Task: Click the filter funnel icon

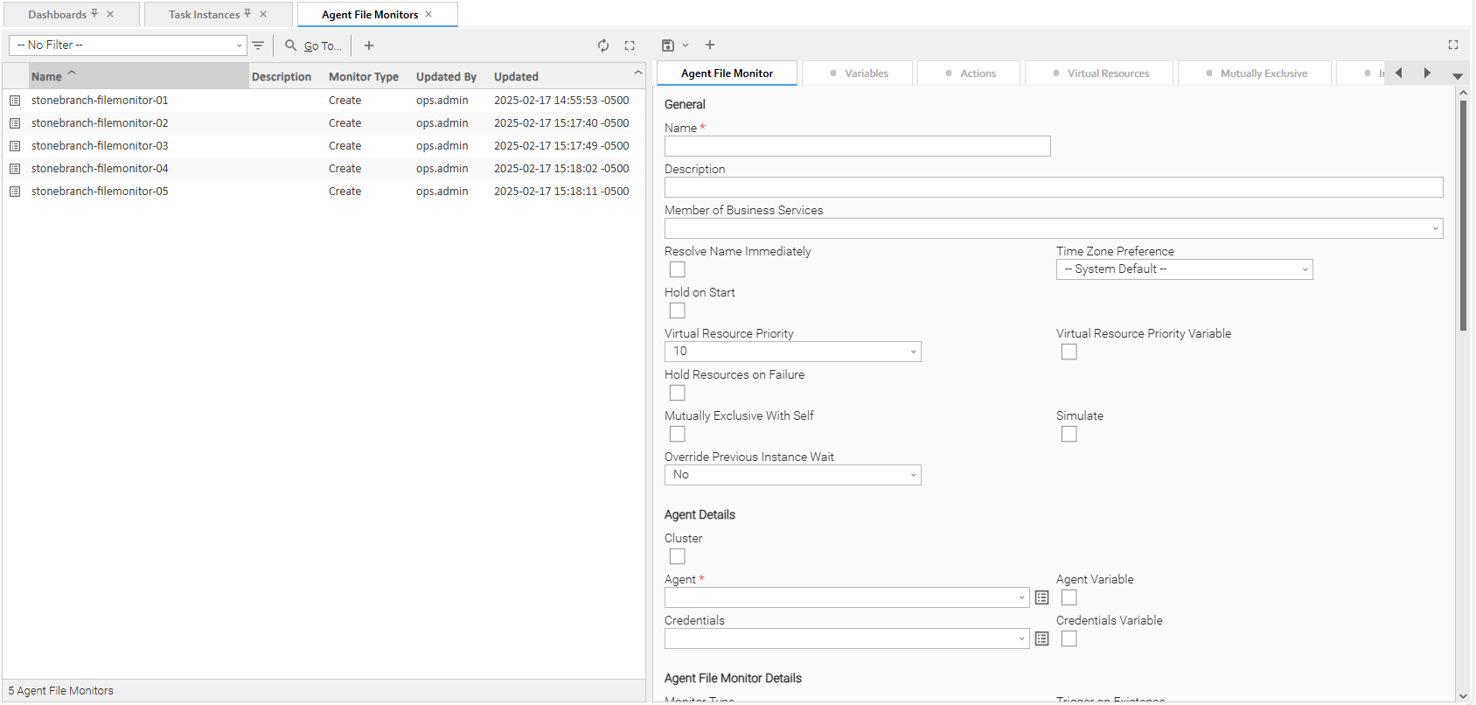Action: click(x=258, y=45)
